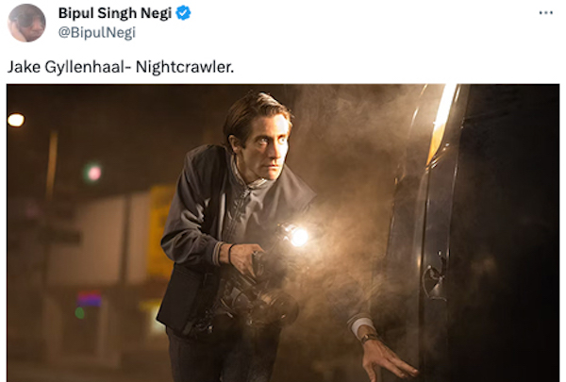This screenshot has width=566, height=382.
Task: Click the name Jake Gyllenhaal in tweet text
Action: coord(66,67)
